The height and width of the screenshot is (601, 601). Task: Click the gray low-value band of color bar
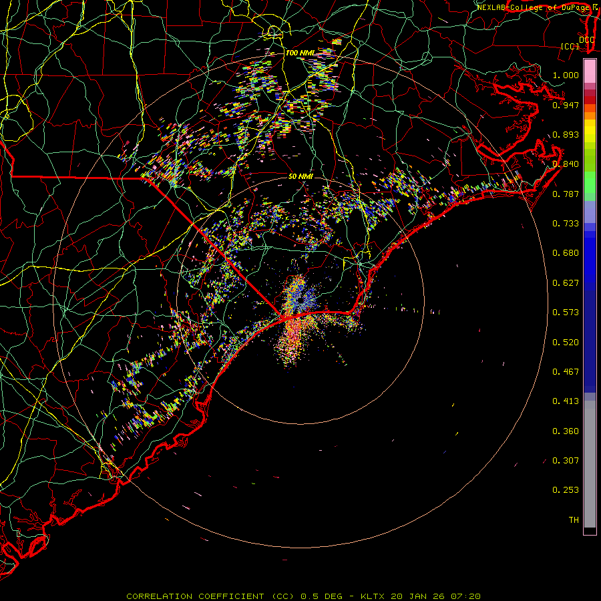point(590,464)
